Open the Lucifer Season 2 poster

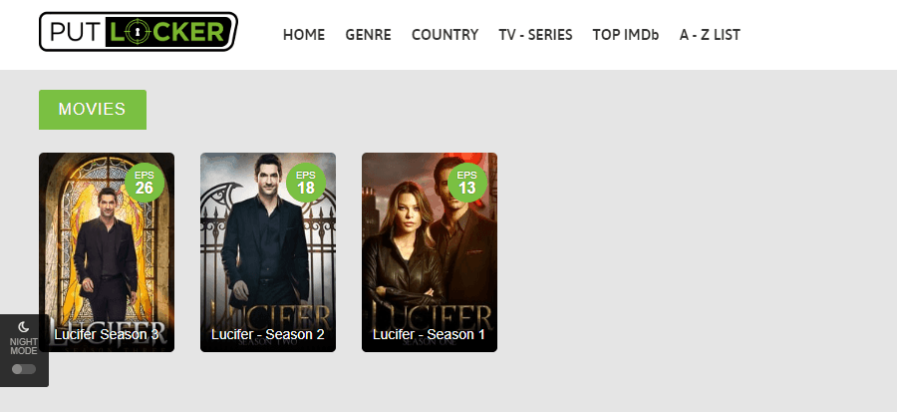click(268, 252)
